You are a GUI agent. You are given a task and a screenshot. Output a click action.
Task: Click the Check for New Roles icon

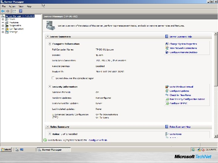point(167,95)
